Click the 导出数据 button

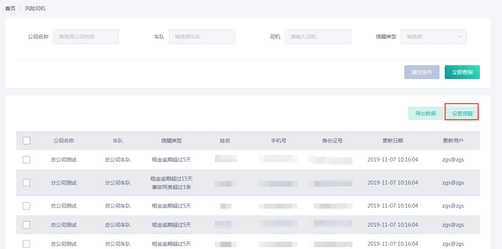pos(425,114)
